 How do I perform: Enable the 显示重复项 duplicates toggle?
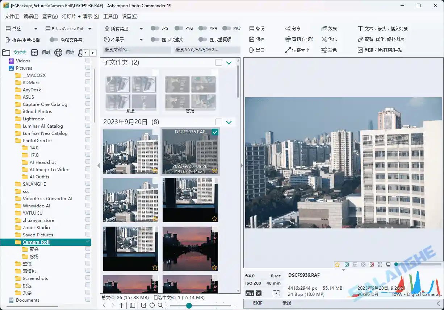tap(203, 39)
